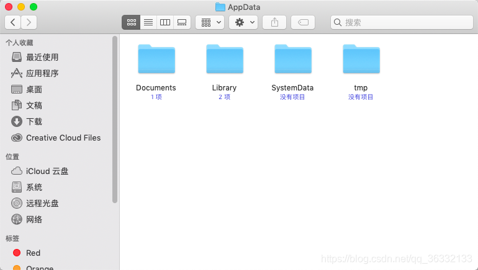Click the 个人收藏 section header

pyautogui.click(x=19, y=43)
